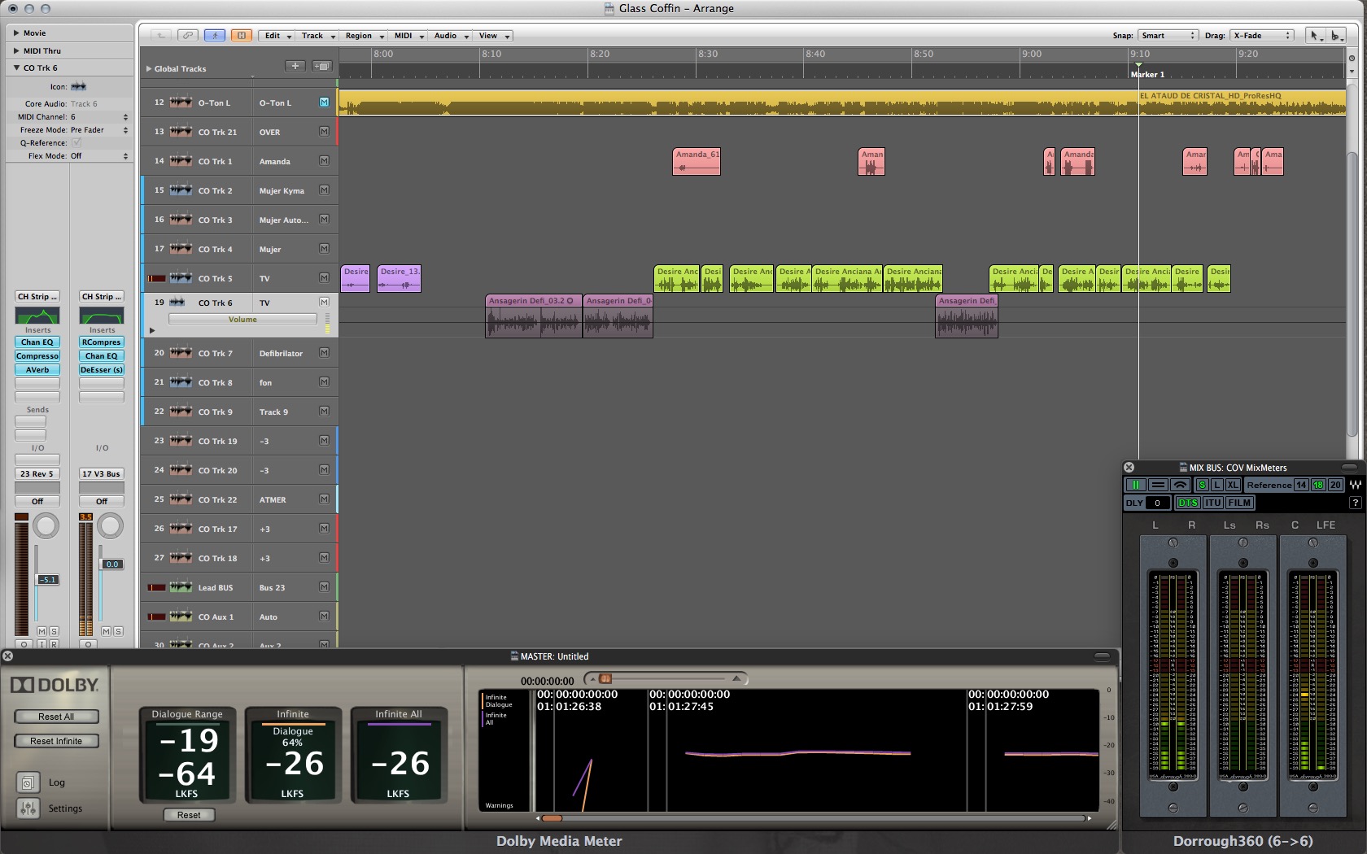1367x854 pixels.
Task: Select the pointer tool menu at top right
Action: click(x=1314, y=35)
